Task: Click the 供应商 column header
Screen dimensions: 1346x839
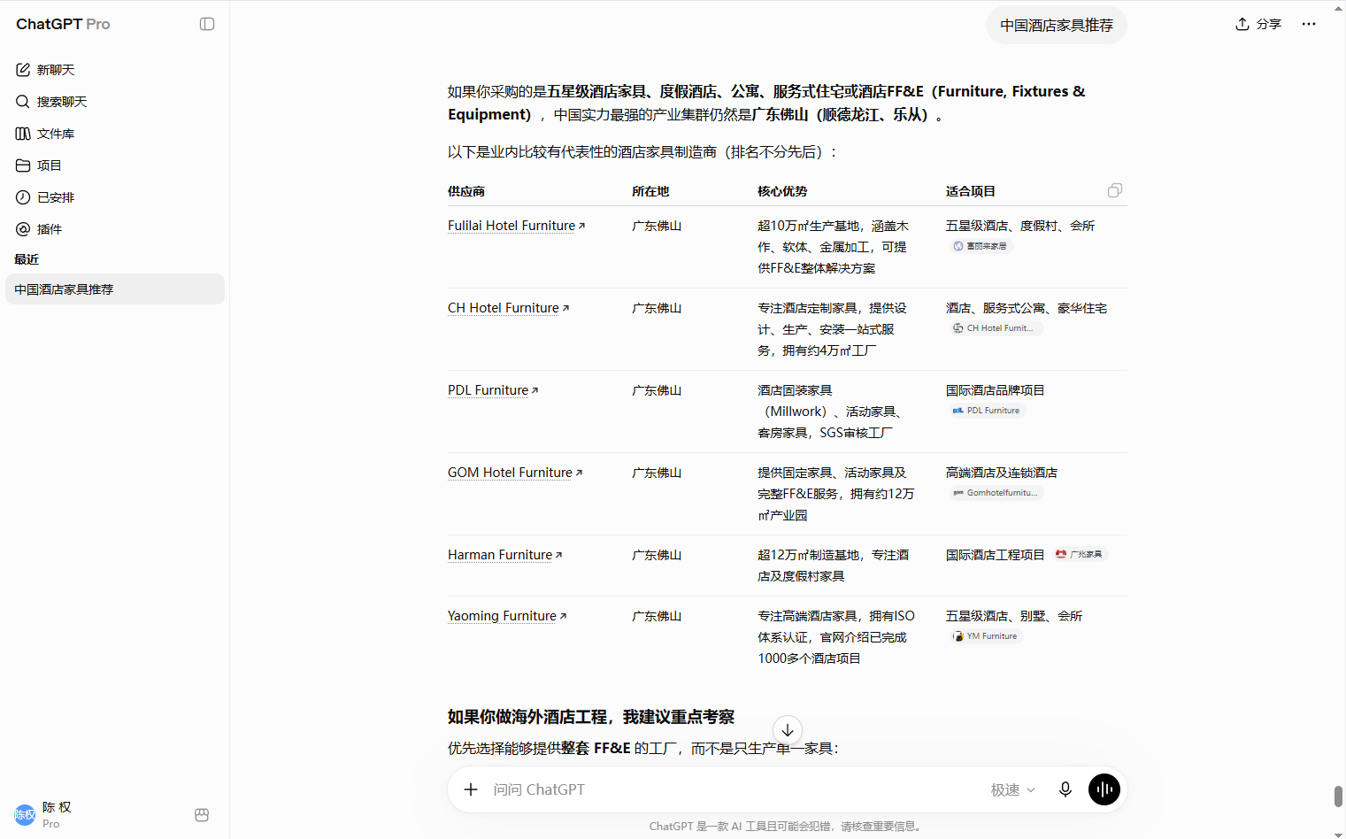Action: click(x=466, y=191)
